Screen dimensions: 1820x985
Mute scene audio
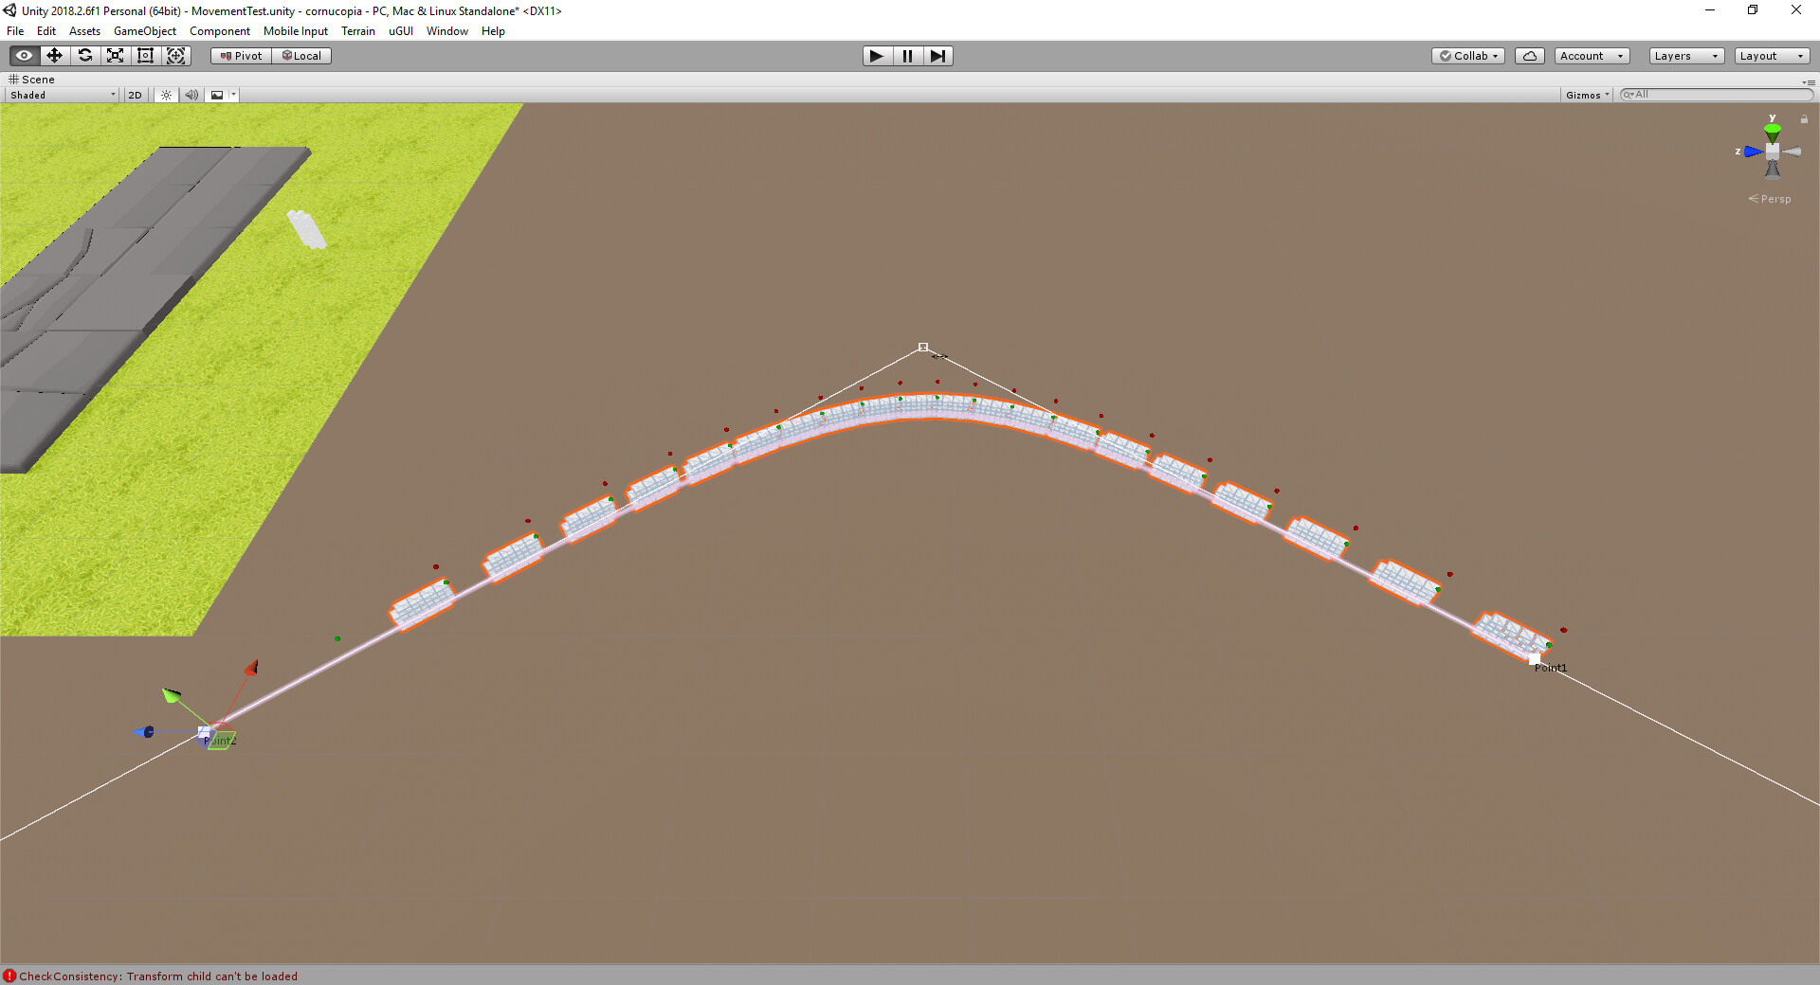tap(191, 95)
